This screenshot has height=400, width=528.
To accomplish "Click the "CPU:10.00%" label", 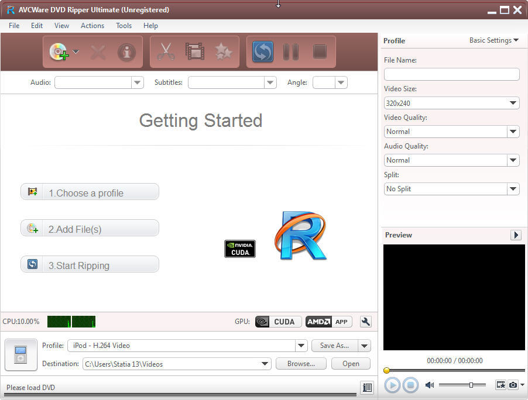I will 21,322.
